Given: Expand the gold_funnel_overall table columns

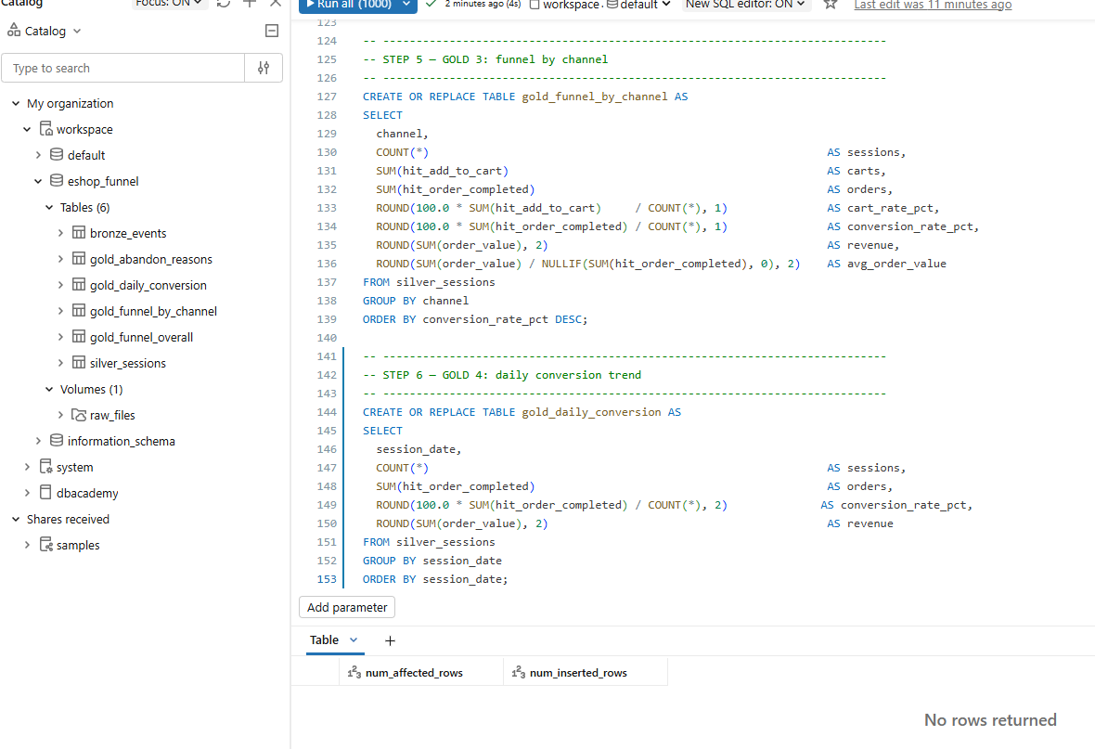Looking at the screenshot, I should (60, 337).
